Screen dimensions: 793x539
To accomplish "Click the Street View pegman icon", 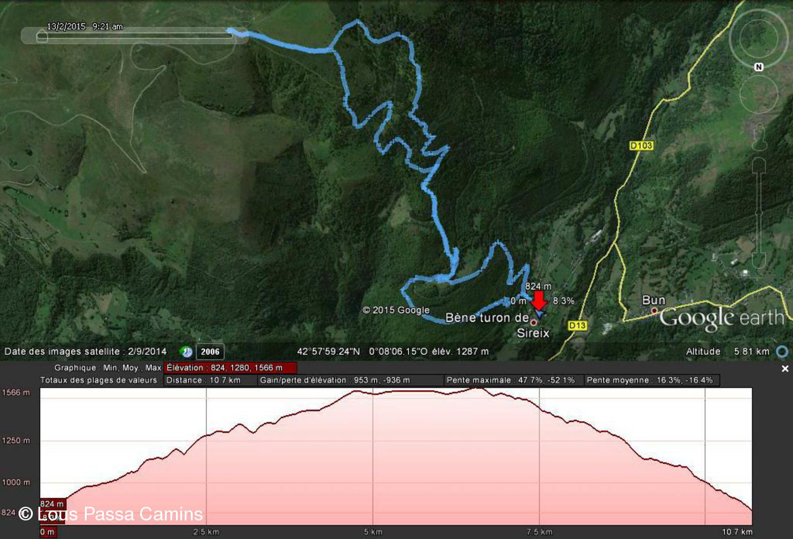I will [x=759, y=134].
